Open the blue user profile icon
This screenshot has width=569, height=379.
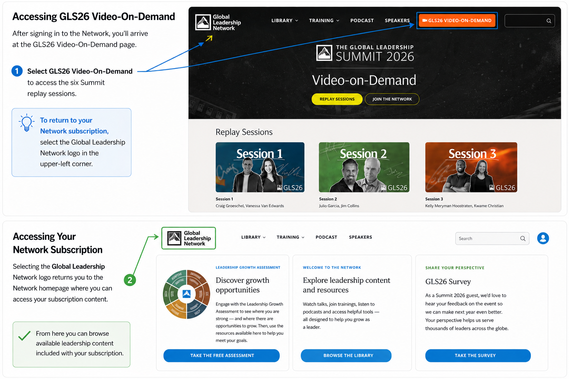point(543,238)
